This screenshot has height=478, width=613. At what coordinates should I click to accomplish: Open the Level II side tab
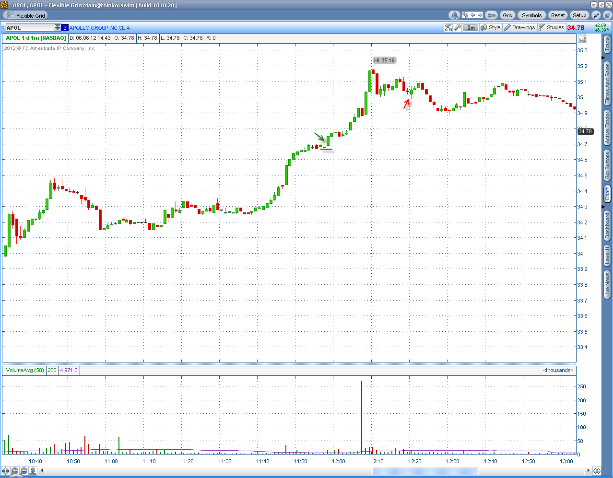coord(607,255)
